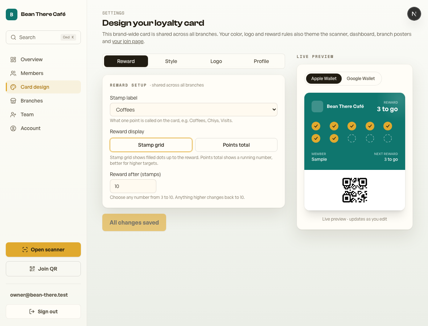
Task: Click the Bean There Café logo badge
Action: point(12,14)
